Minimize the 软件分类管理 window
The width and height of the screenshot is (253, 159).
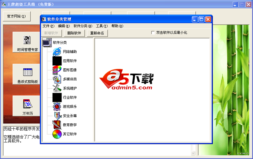195,19
